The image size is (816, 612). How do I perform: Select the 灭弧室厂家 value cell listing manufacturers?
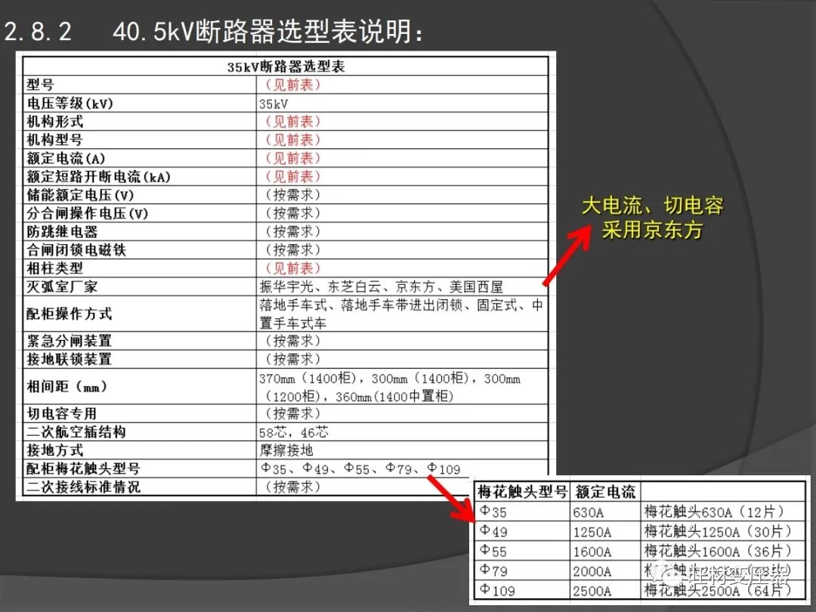(381, 286)
